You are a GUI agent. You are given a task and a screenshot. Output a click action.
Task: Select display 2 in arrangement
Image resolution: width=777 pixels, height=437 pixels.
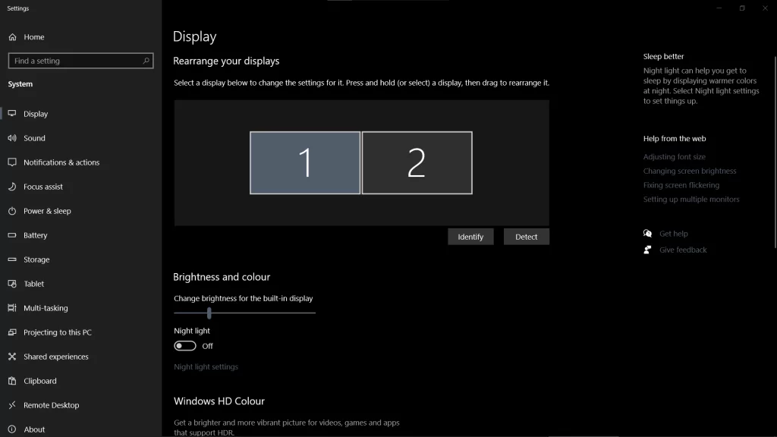417,162
